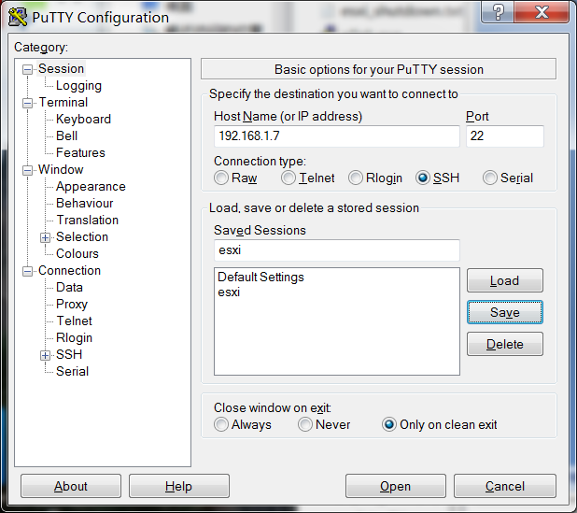This screenshot has height=513, width=577.
Task: Open the Colours settings panel
Action: coord(77,254)
